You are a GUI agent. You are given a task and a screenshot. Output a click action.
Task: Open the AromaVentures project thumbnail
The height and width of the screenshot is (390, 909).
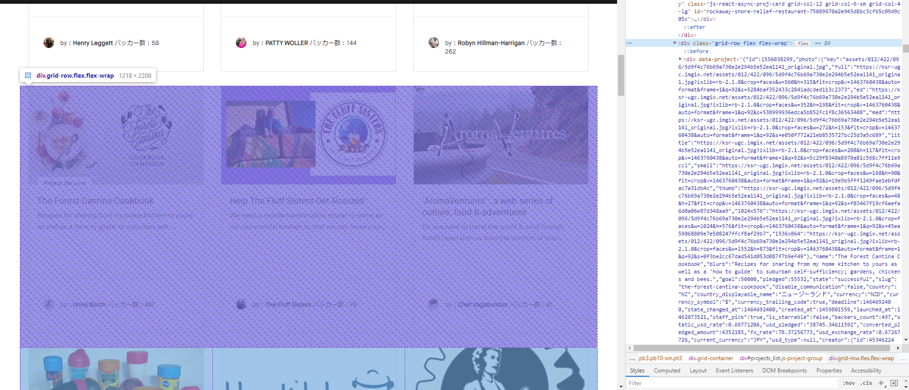pyautogui.click(x=501, y=135)
